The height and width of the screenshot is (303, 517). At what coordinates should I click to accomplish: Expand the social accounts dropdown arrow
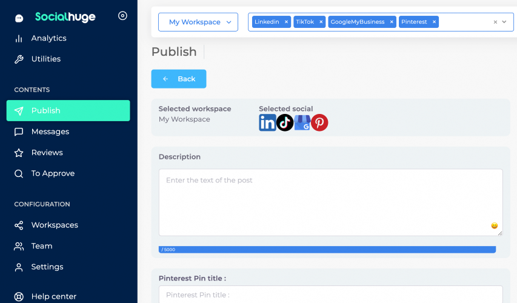(504, 22)
